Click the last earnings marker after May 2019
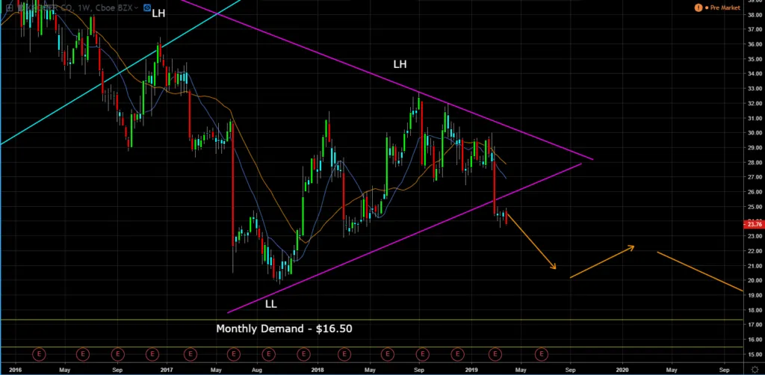This screenshot has width=765, height=375. click(542, 354)
